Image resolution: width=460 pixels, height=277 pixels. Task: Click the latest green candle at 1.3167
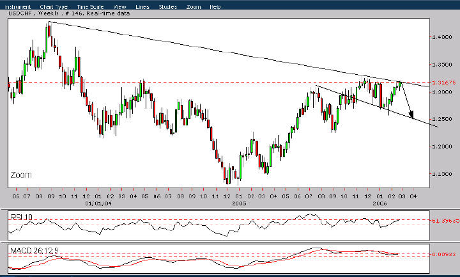[400, 85]
